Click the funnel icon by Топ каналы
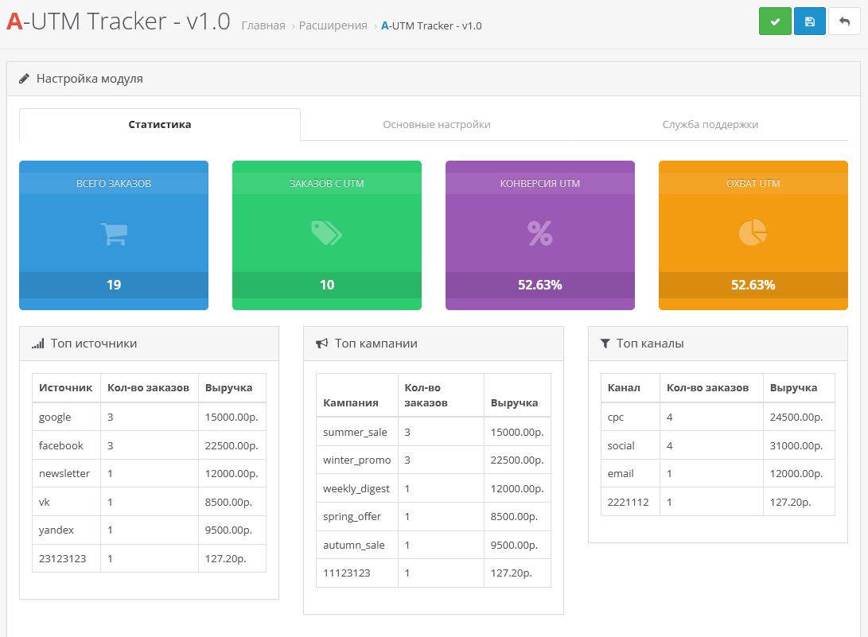Screen dimensions: 868x637 pyautogui.click(x=605, y=344)
